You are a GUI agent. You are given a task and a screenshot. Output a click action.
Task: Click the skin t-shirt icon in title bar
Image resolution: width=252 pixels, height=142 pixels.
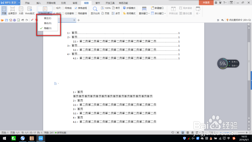220,3
